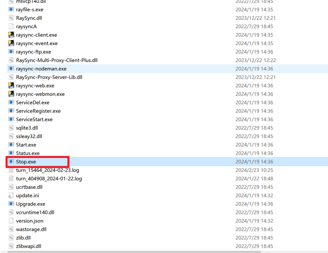Click the sqlite3.dll file icon
The image size is (328, 253).
point(11,128)
